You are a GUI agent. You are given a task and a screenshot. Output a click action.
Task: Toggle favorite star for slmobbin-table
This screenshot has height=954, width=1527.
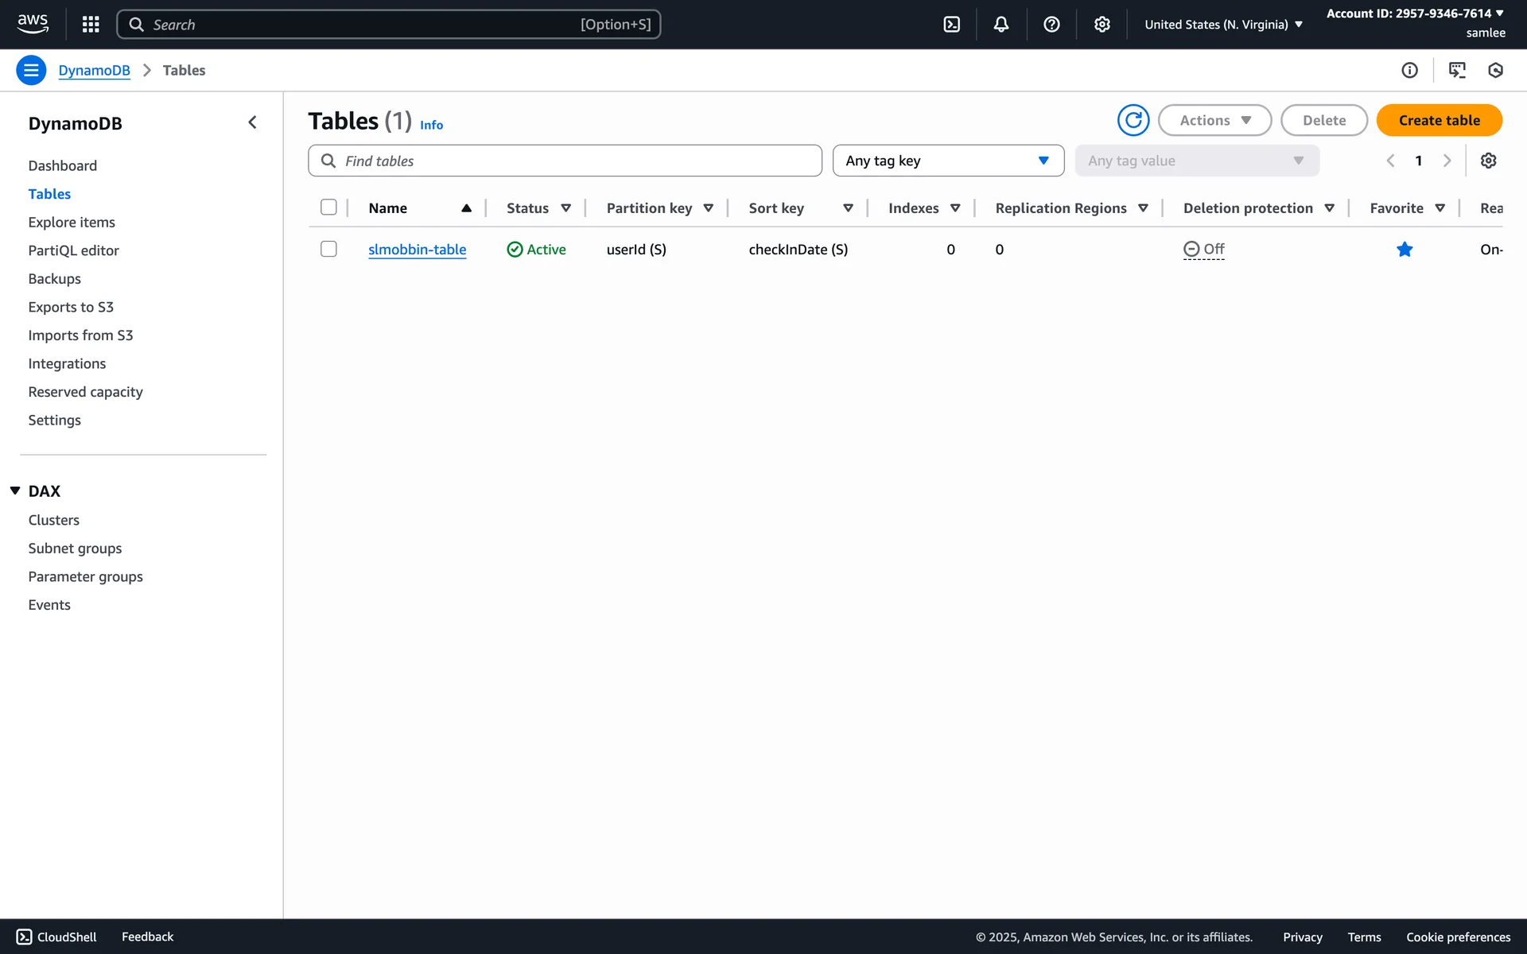pos(1405,250)
